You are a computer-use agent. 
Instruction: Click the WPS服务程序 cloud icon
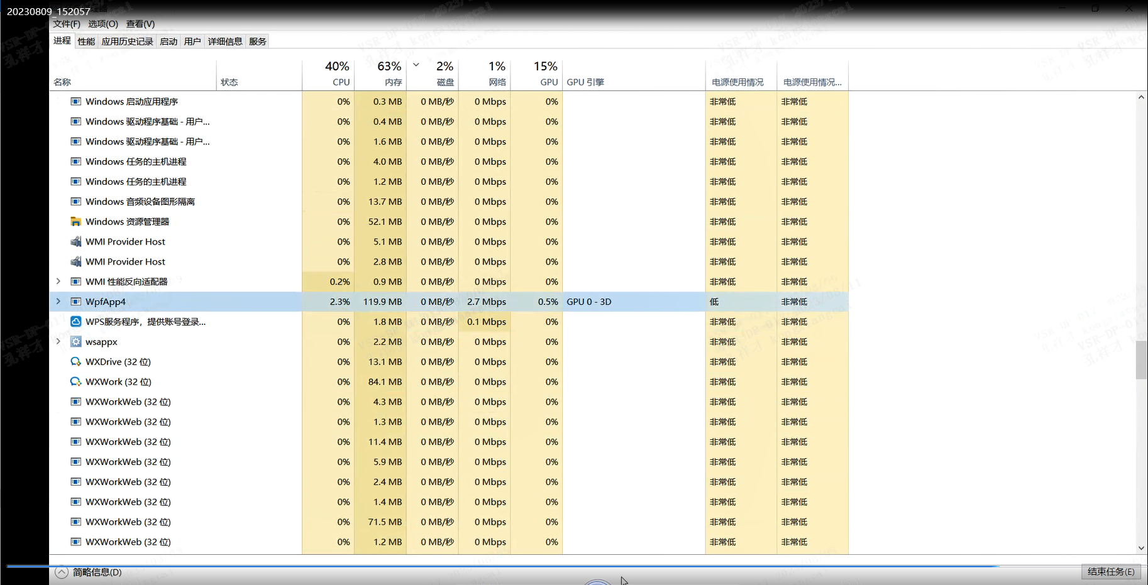point(75,322)
